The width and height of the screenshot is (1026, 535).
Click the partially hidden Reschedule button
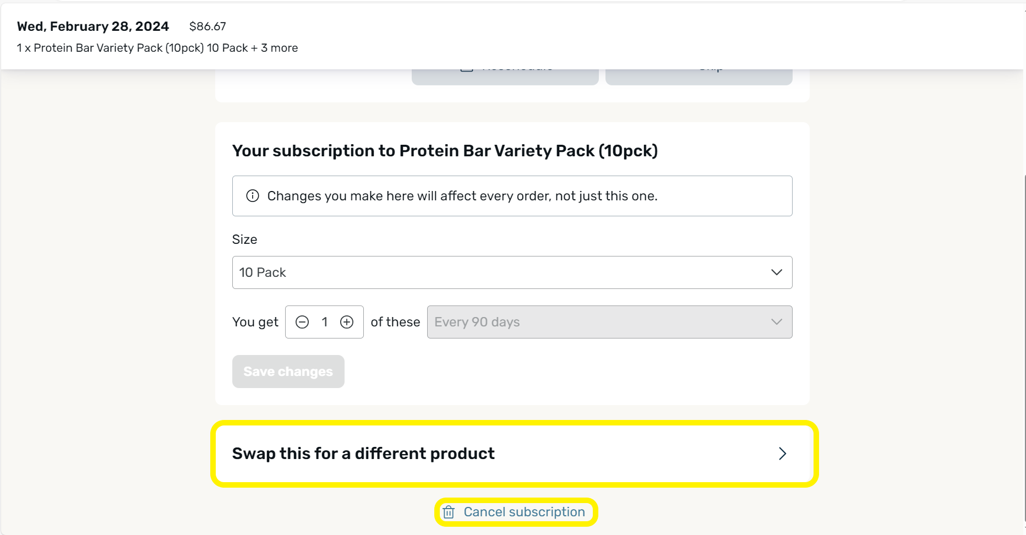click(x=505, y=77)
